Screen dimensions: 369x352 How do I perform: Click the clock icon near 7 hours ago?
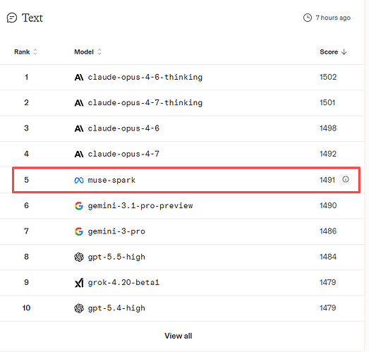(x=308, y=18)
